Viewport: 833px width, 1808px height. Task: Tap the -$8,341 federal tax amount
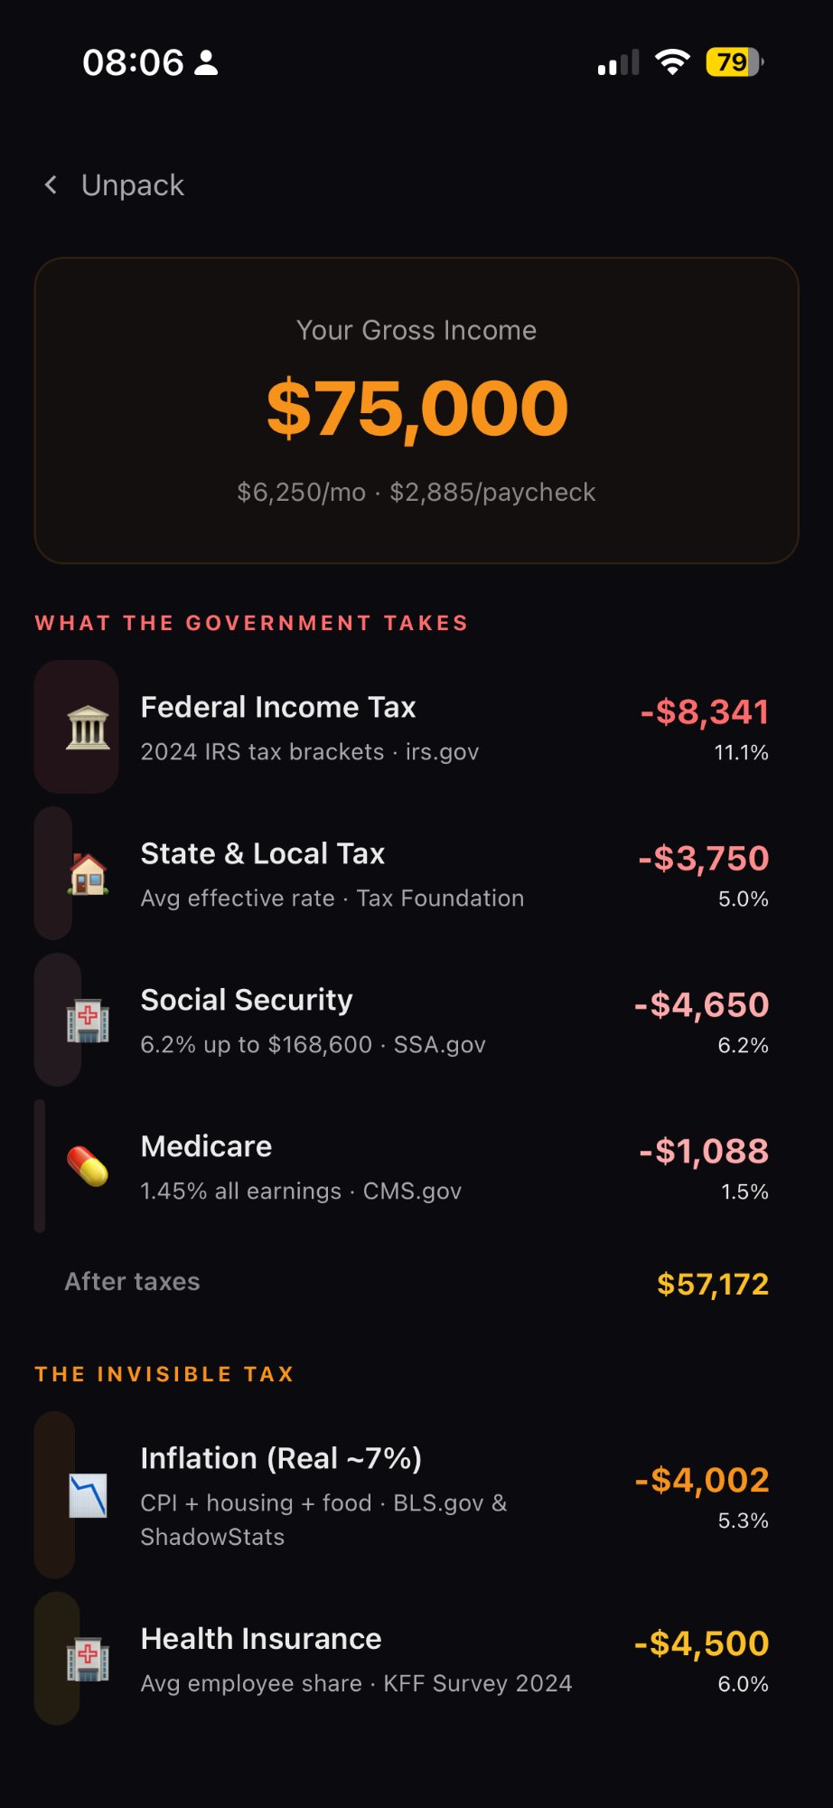coord(705,712)
